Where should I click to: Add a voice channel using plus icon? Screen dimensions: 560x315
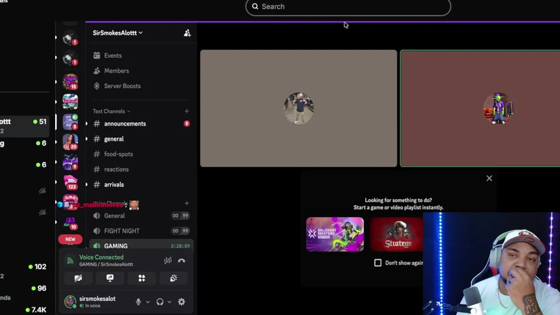[x=187, y=203]
